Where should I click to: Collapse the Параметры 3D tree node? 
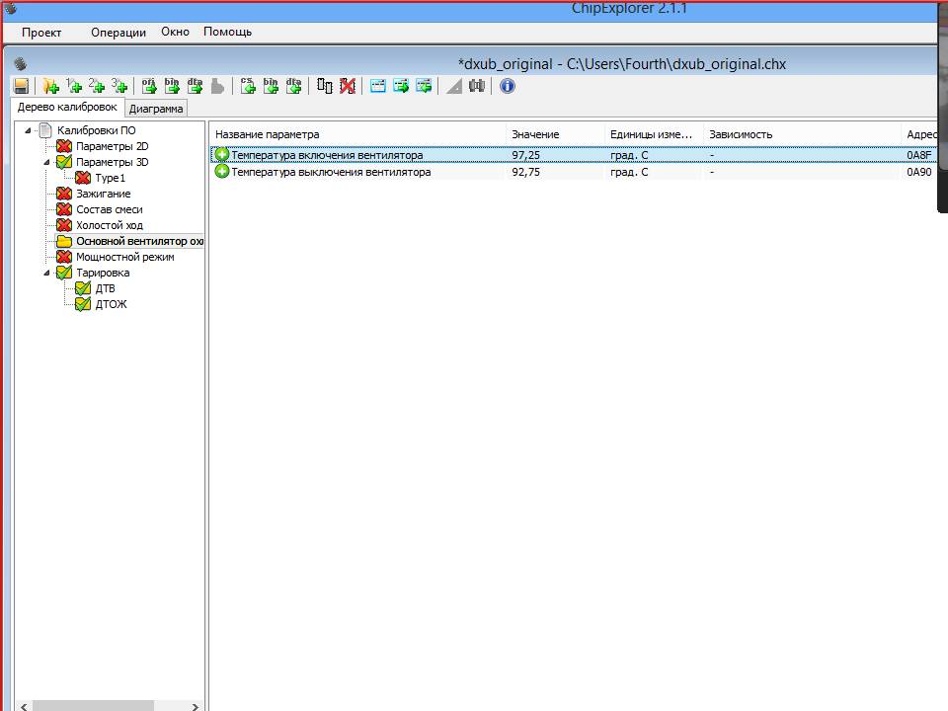46,162
